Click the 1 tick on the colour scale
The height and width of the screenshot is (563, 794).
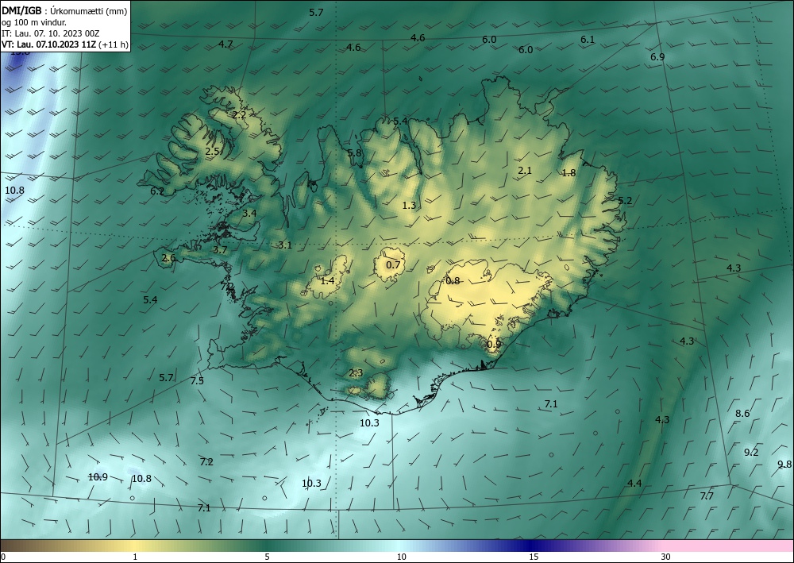[135, 557]
